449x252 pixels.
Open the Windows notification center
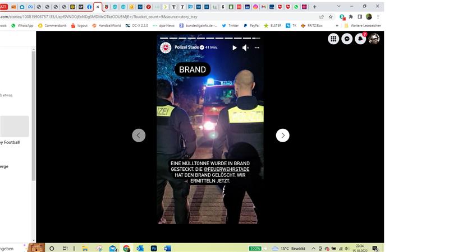375,249
